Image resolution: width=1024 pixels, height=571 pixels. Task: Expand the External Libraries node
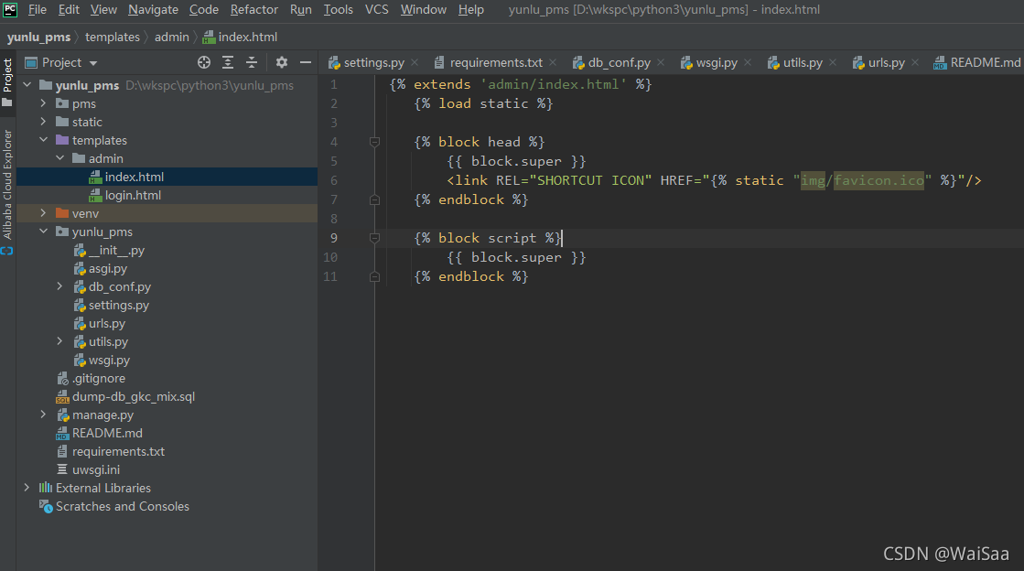[x=27, y=488]
